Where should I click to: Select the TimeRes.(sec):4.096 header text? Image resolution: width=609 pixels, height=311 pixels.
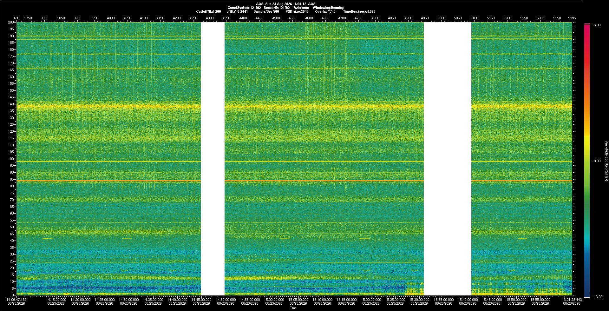click(359, 11)
